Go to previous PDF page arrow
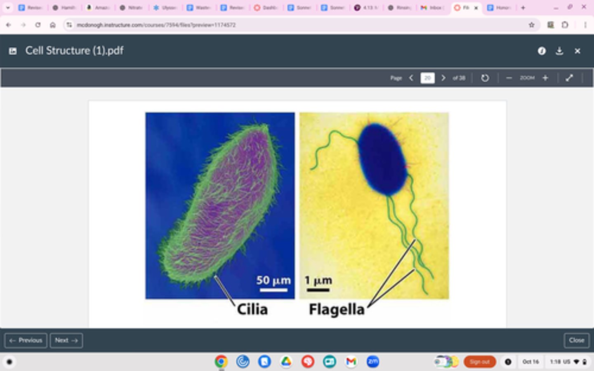The image size is (594, 371). [411, 78]
